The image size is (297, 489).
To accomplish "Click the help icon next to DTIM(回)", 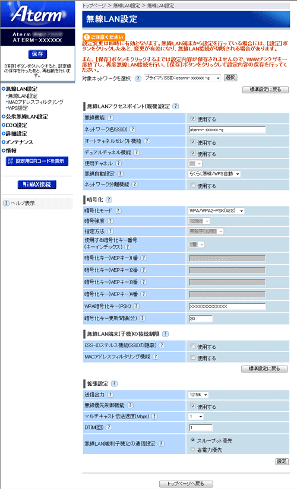I will point(109,427).
